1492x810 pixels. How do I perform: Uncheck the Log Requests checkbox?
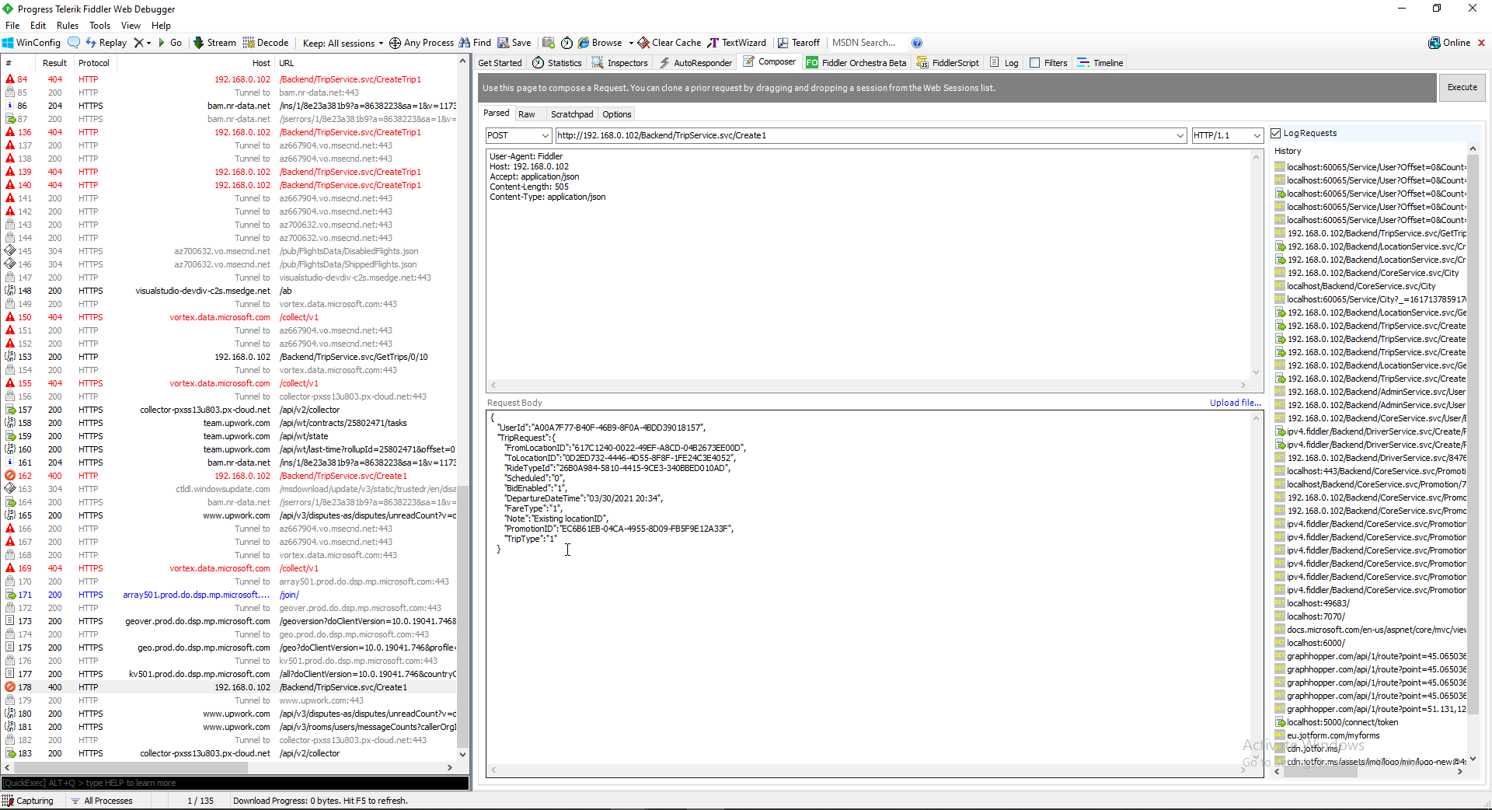1276,133
